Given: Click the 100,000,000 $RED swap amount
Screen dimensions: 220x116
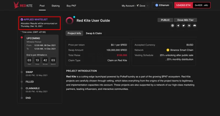Looking at the screenshot, I should [117, 50].
